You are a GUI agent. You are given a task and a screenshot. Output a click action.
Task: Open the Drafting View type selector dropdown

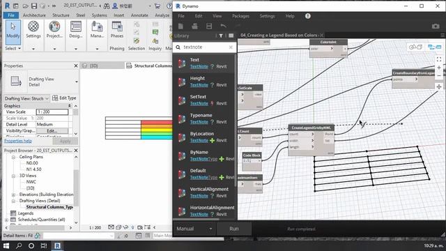[x=76, y=82]
